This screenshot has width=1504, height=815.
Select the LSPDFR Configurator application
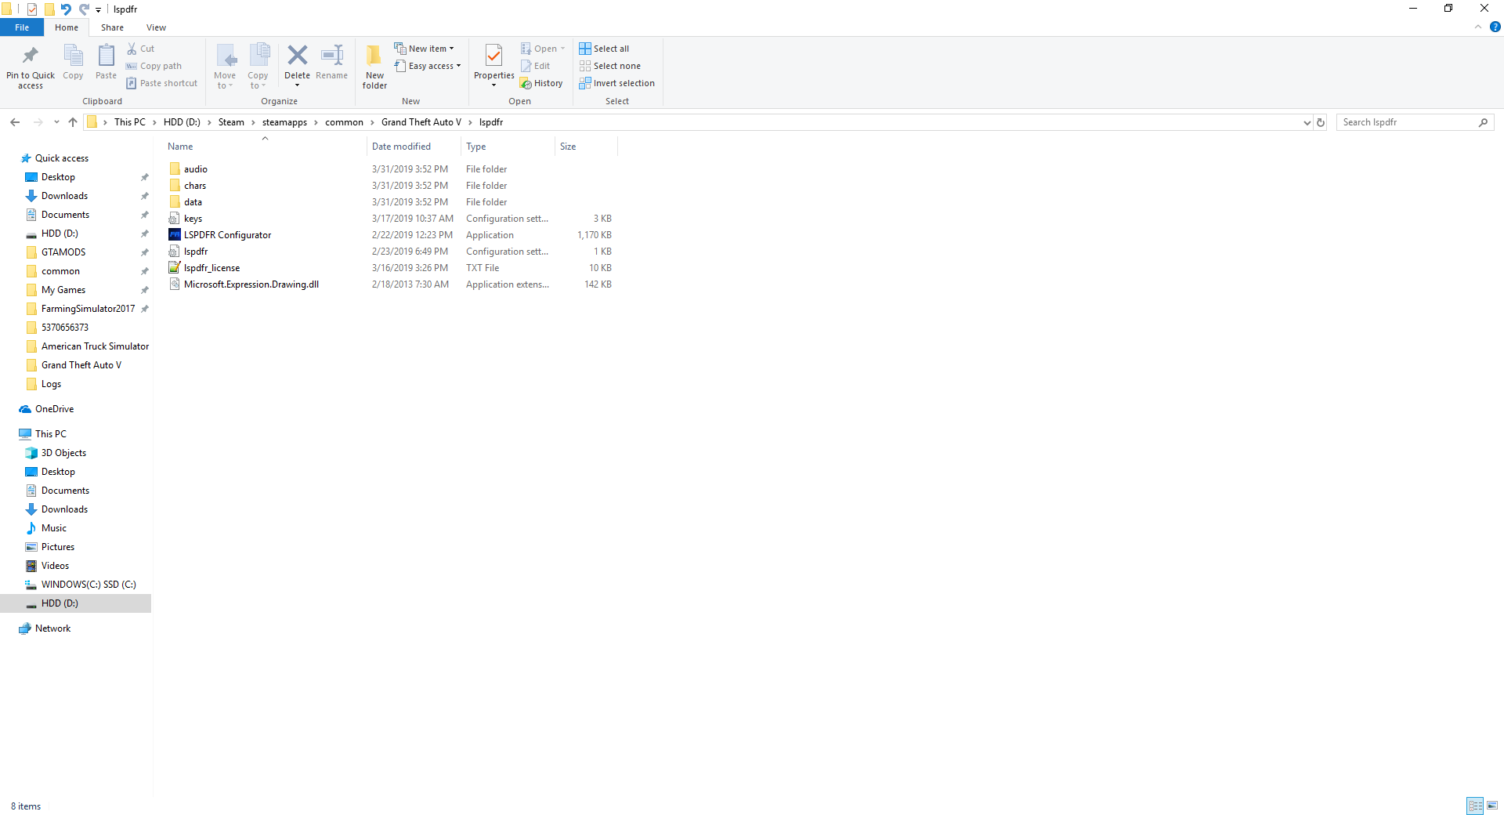tap(227, 235)
